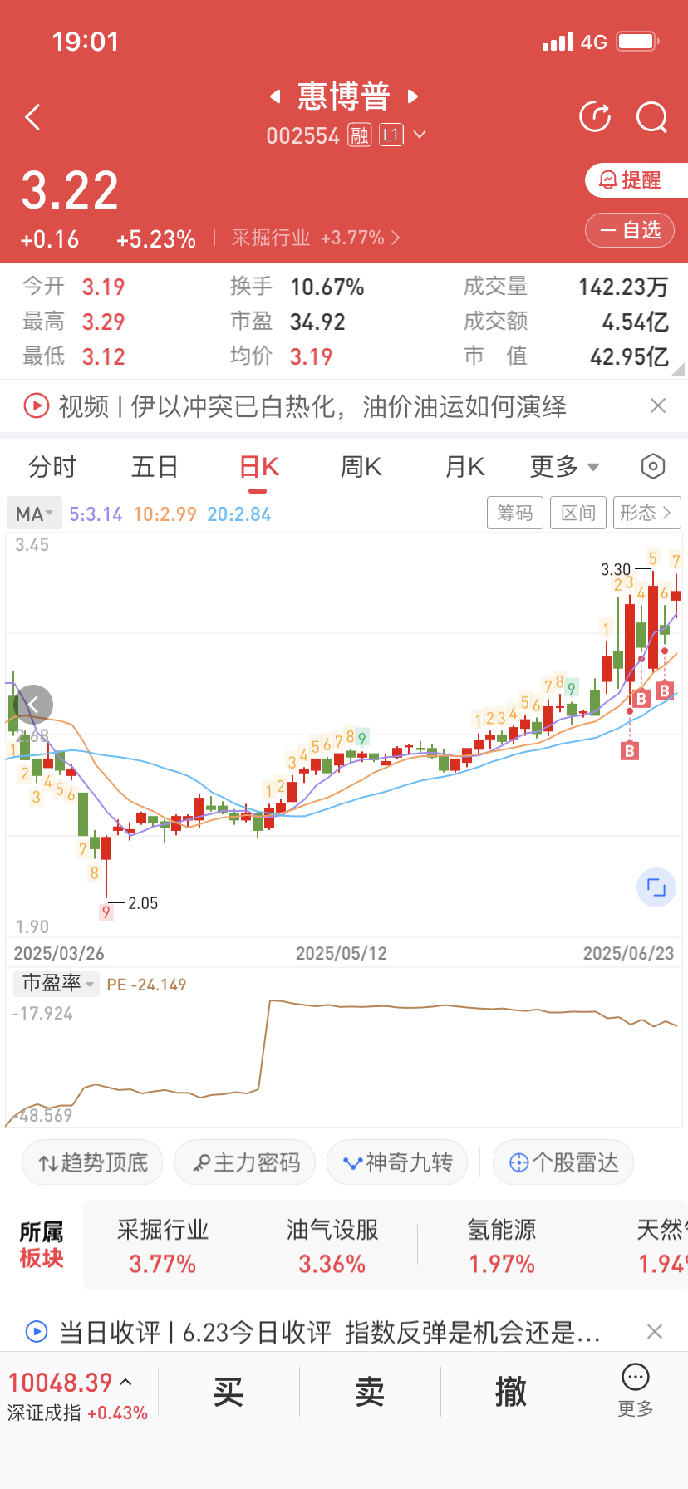Tap the 筹码 chip distribution button
The width and height of the screenshot is (688, 1489).
click(515, 514)
